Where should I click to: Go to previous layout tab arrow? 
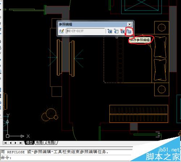(x=10, y=143)
